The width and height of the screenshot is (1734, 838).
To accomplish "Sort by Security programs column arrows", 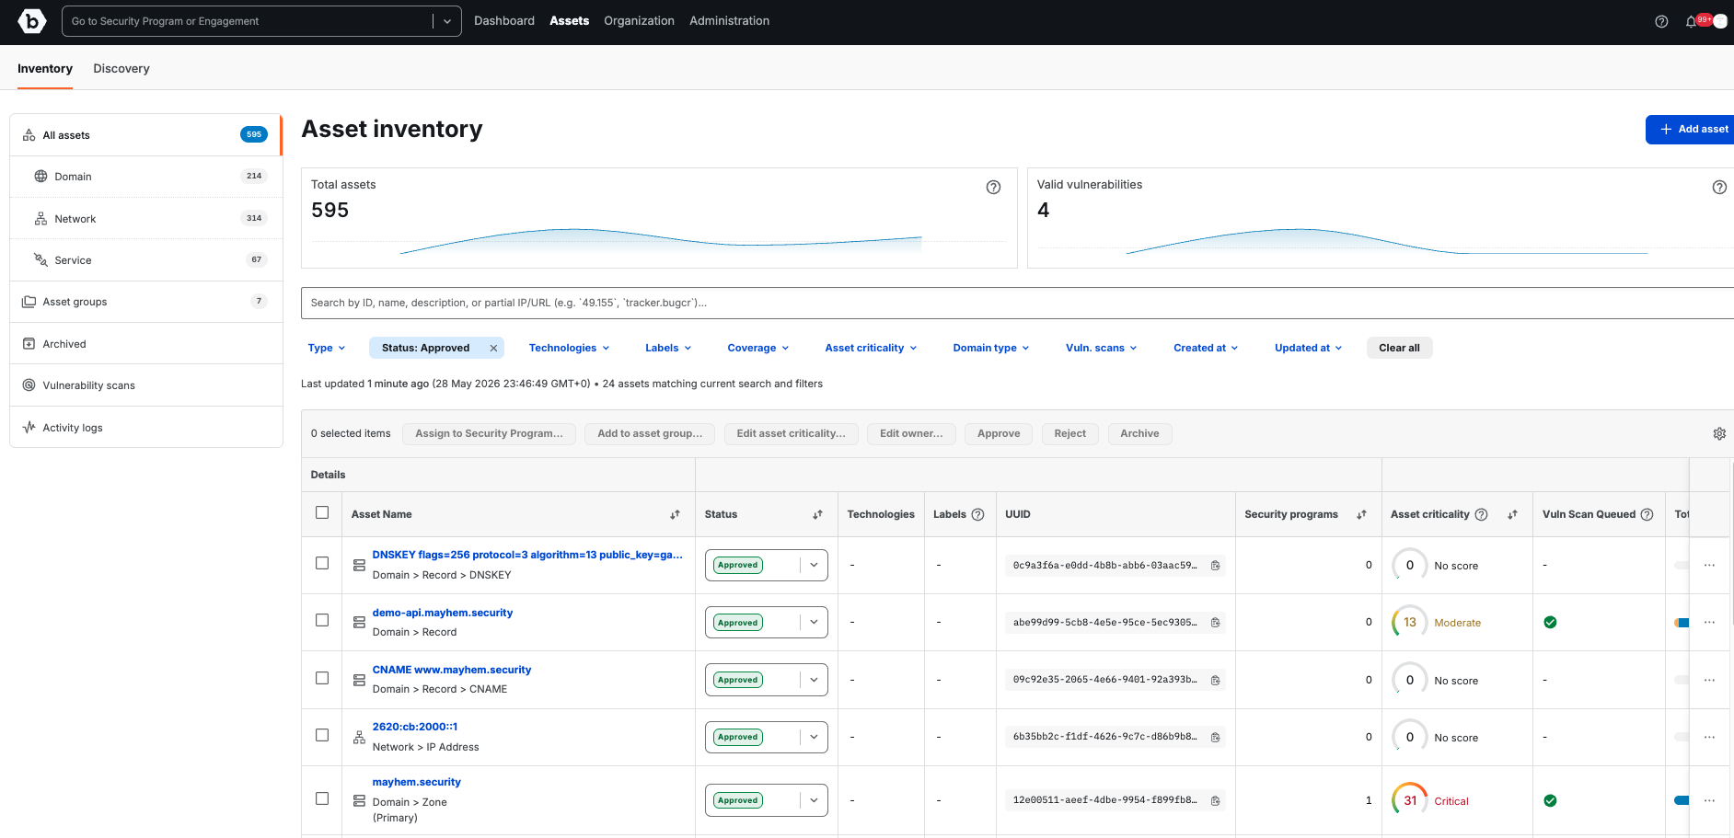I will pyautogui.click(x=1361, y=514).
